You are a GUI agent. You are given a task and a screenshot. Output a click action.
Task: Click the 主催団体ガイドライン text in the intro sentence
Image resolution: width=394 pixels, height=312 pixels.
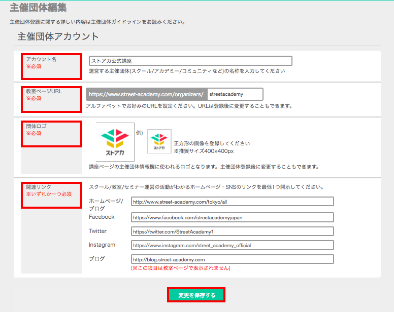coord(116,22)
